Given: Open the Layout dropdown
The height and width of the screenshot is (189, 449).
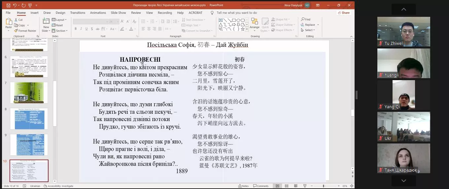Looking at the screenshot, I should click(59, 20).
